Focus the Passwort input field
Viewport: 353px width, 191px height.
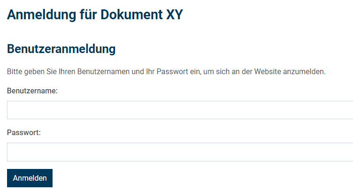tap(178, 152)
